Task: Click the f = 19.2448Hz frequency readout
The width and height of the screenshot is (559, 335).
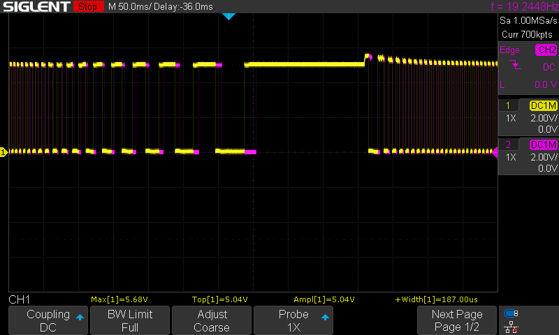Action: click(x=525, y=6)
